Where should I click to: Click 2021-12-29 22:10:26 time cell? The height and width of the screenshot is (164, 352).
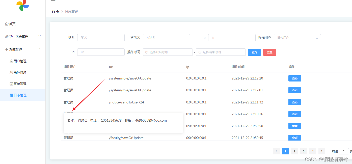point(247,114)
